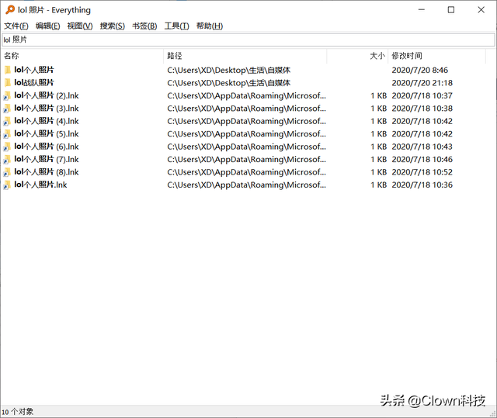
Task: Click path of lol个人照片 folder row
Action: pyautogui.click(x=229, y=71)
